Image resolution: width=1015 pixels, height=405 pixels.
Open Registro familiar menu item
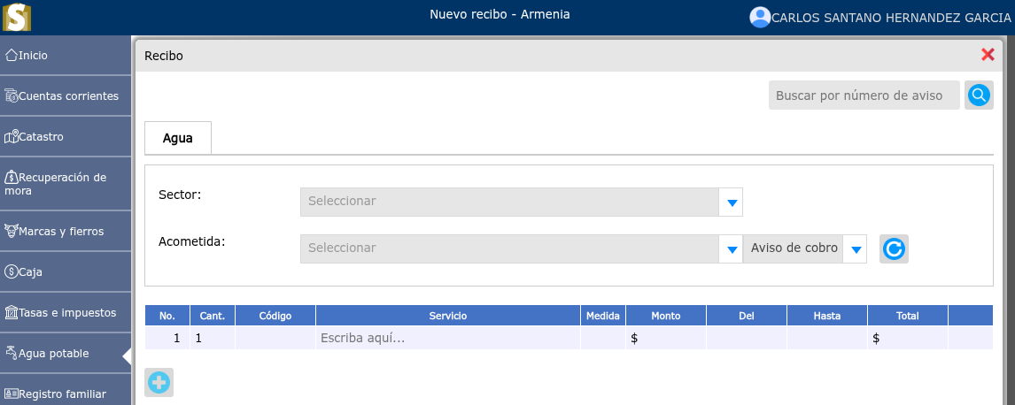click(66, 390)
